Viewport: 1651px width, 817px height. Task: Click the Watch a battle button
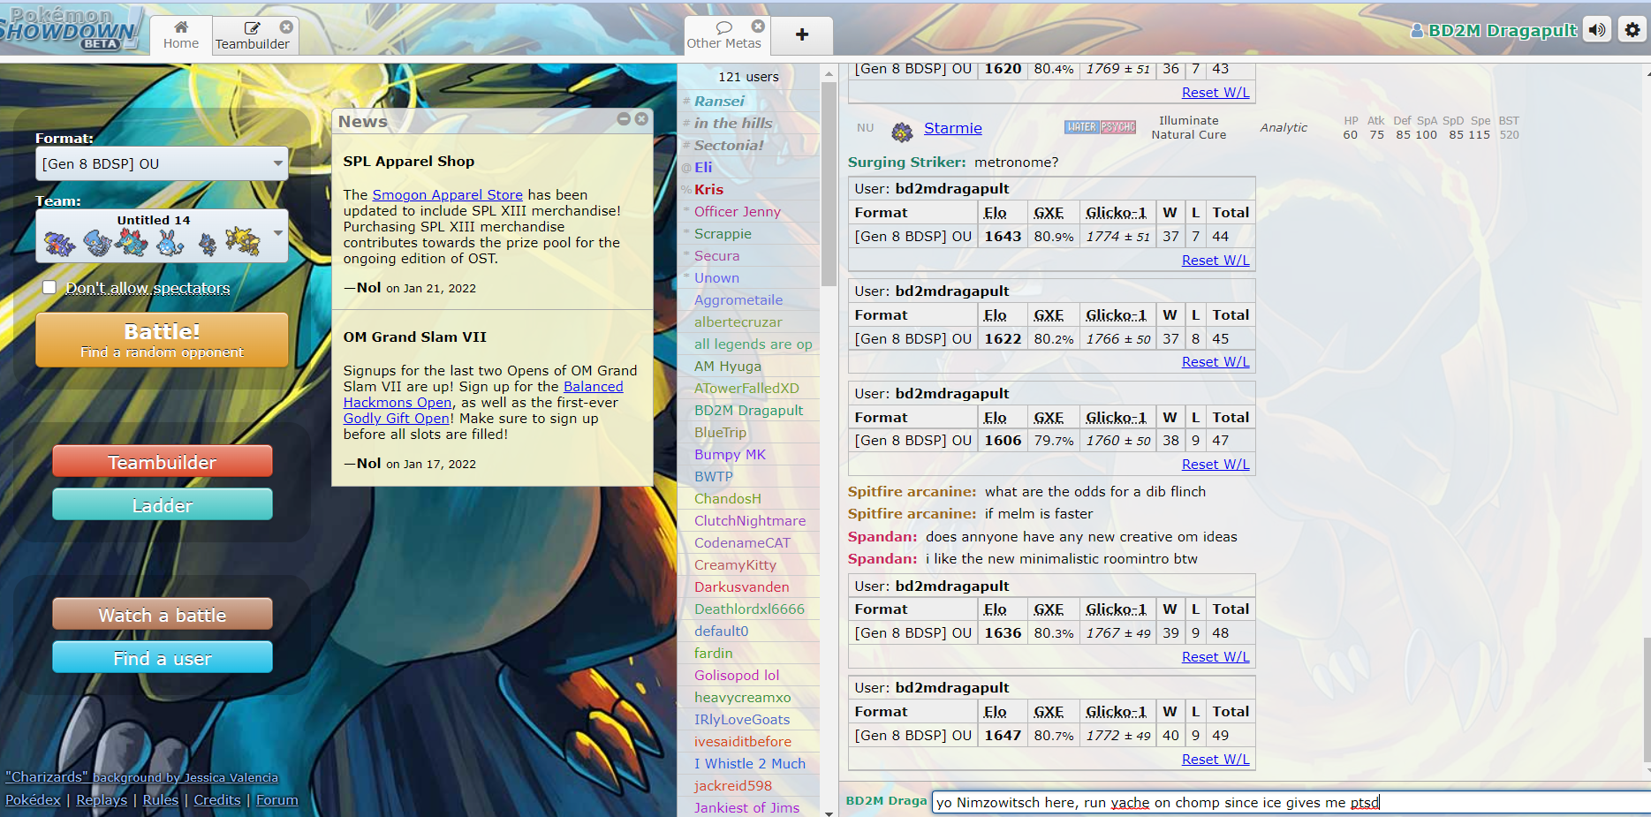click(x=163, y=615)
